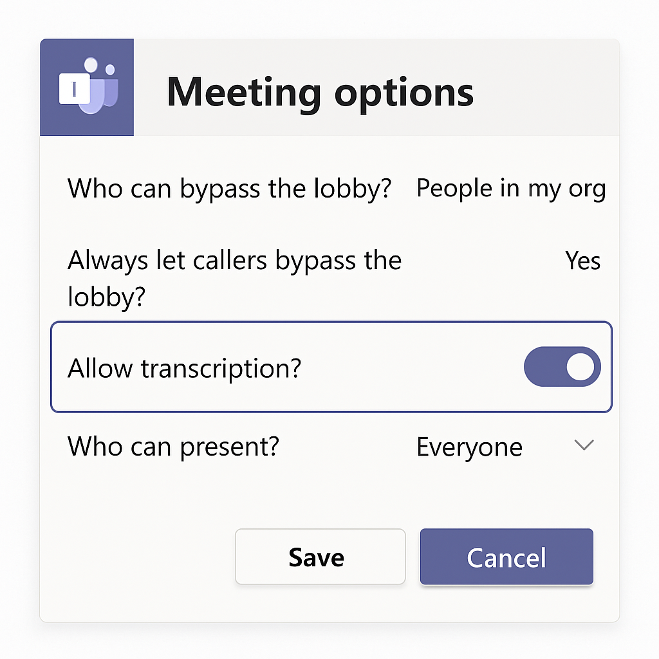
Task: Click the Yes value for callers bypass
Action: click(x=582, y=261)
